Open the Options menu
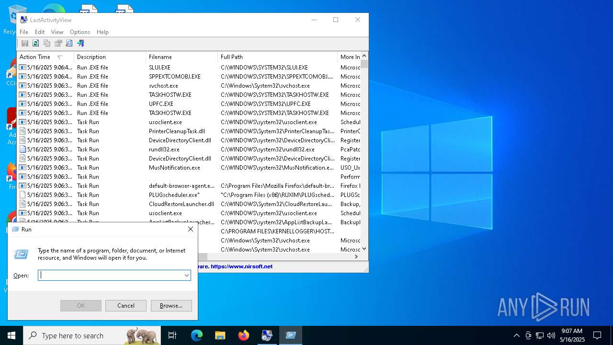Screen dimensions: 613x345 [x=80, y=32]
